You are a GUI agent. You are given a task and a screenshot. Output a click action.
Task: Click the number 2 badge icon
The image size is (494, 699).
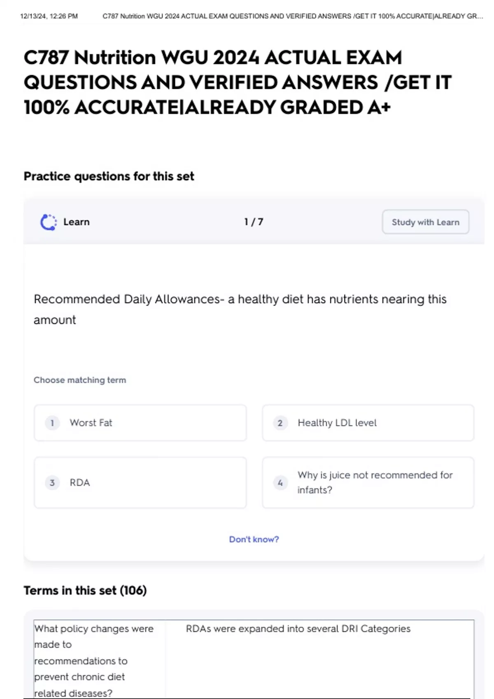[x=280, y=423]
